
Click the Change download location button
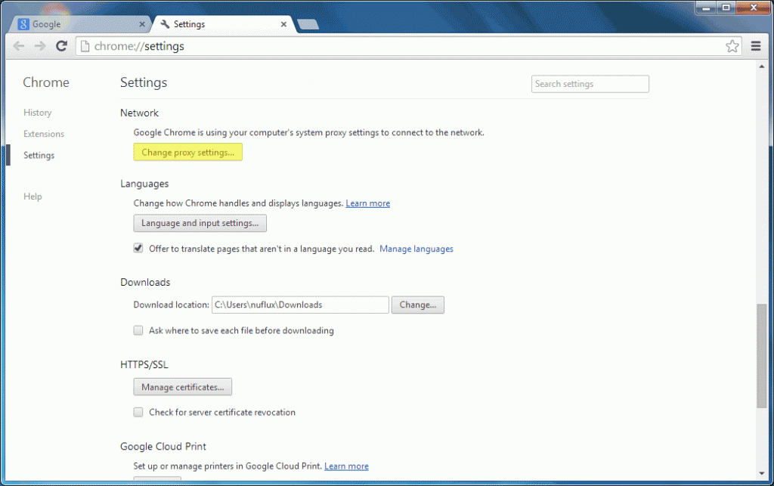tap(417, 305)
